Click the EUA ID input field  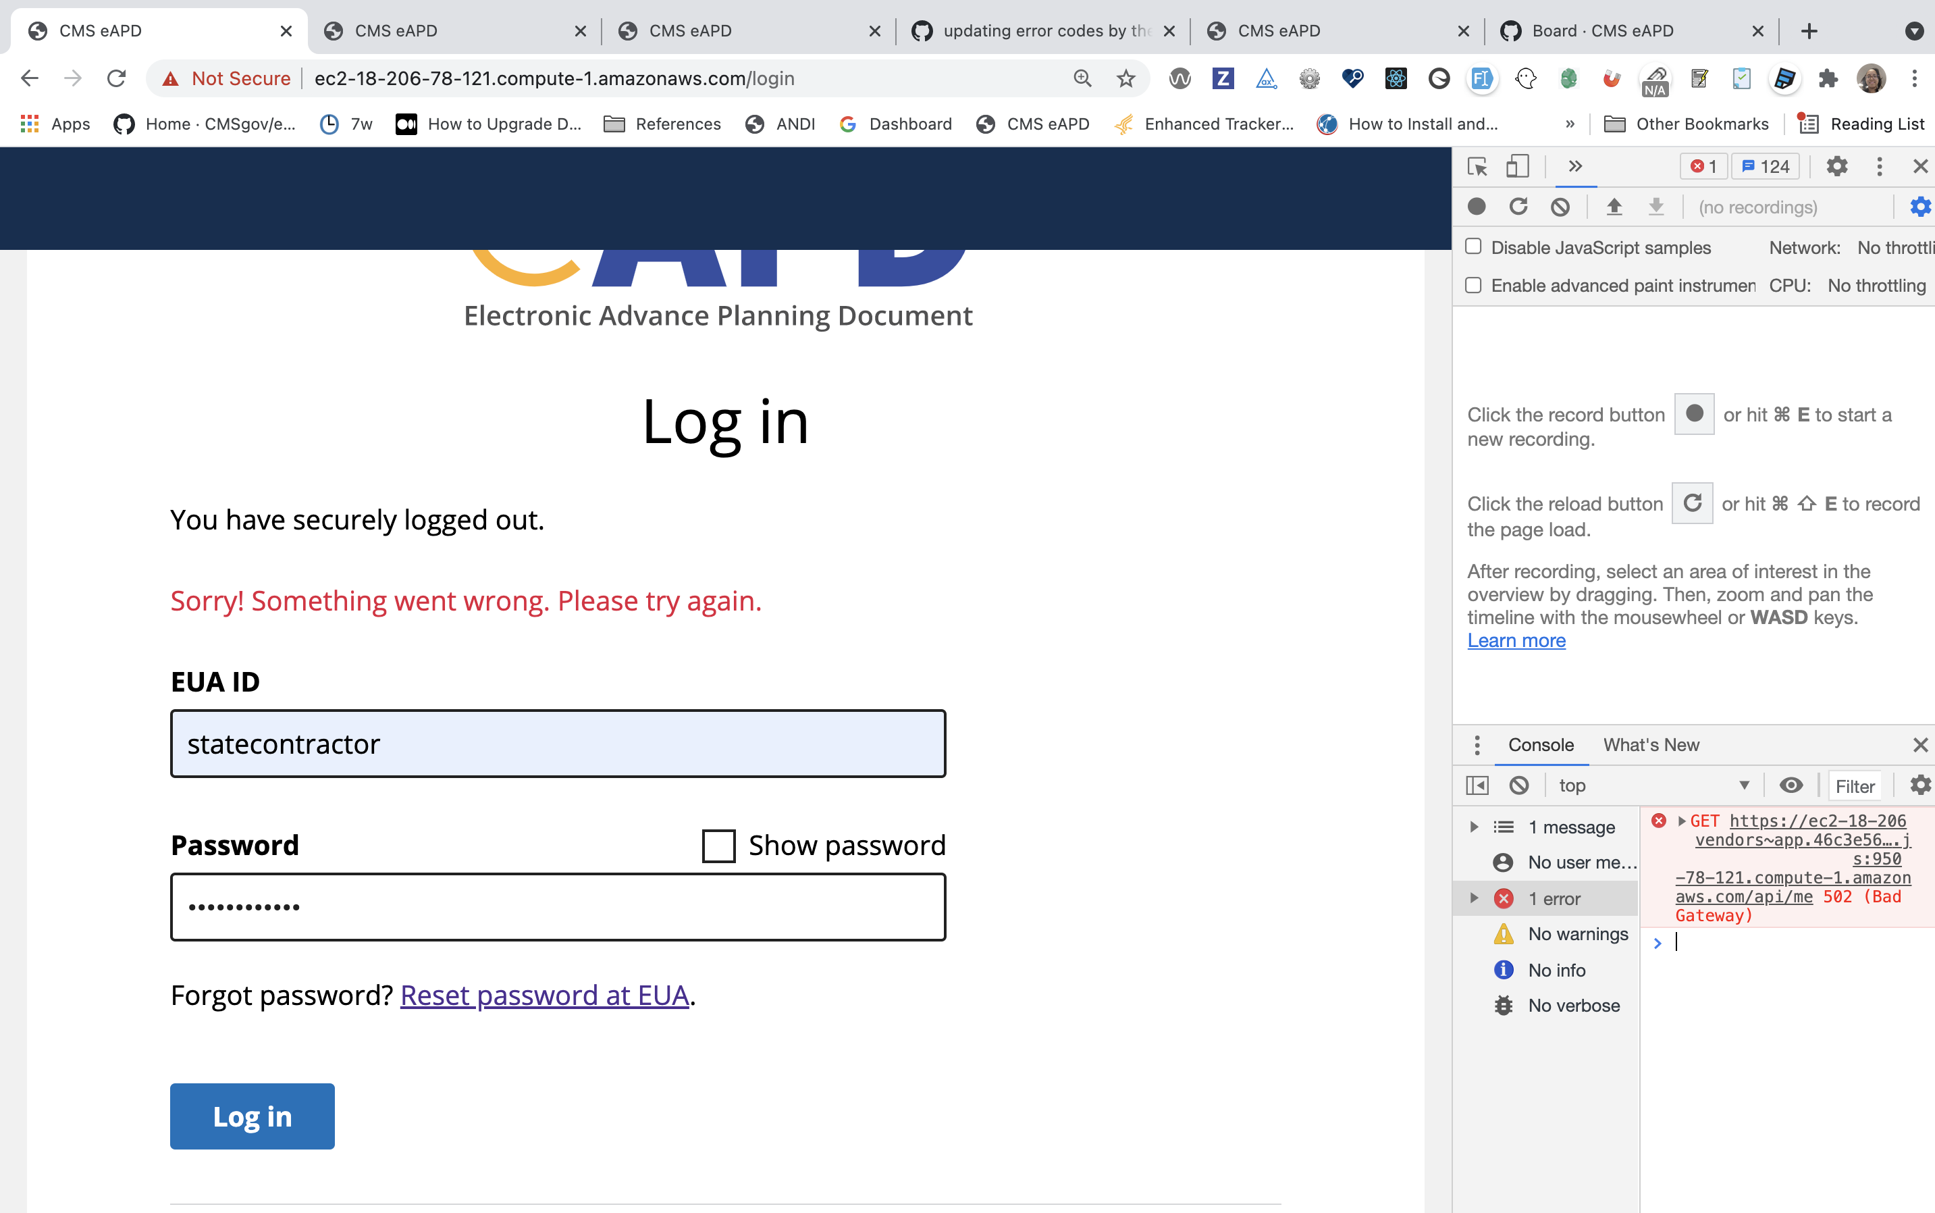[558, 744]
